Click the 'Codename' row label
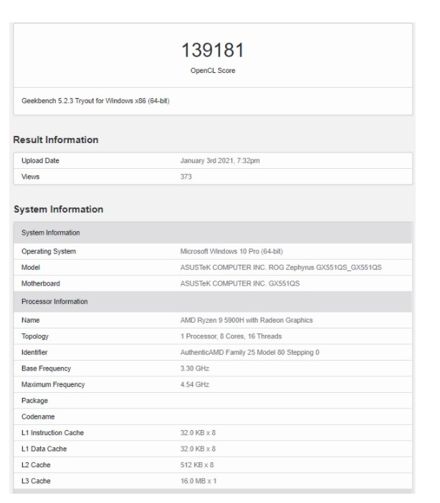Image resolution: width=440 pixels, height=503 pixels. 38,416
